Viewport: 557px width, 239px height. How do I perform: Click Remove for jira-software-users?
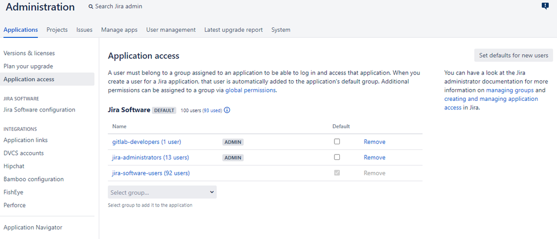(374, 173)
